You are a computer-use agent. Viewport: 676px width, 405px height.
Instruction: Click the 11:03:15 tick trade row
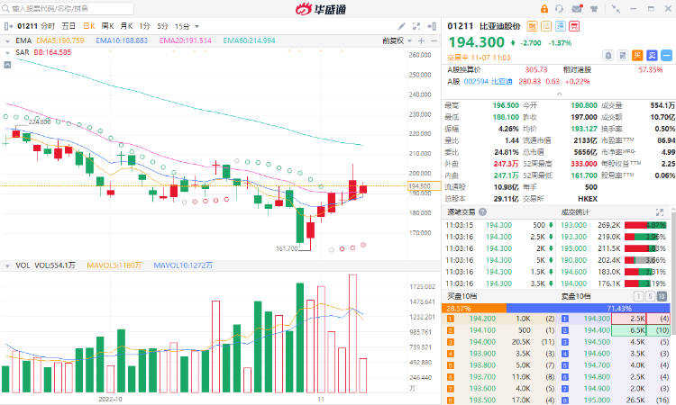tap(499, 225)
